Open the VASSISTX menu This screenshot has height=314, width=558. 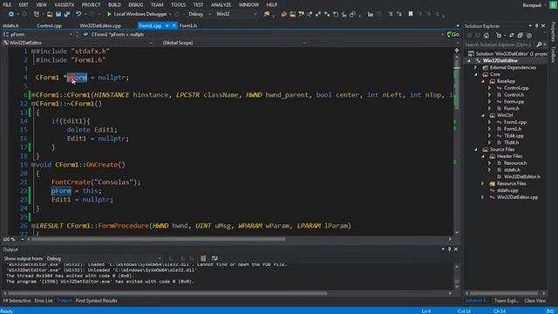pos(64,4)
